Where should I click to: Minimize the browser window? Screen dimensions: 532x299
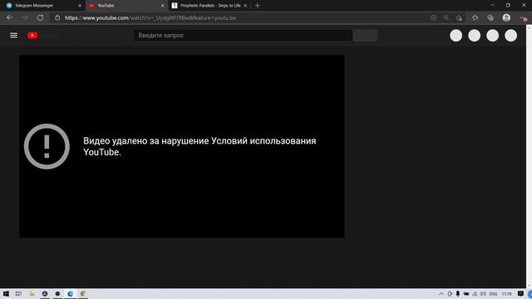pyautogui.click(x=492, y=5)
